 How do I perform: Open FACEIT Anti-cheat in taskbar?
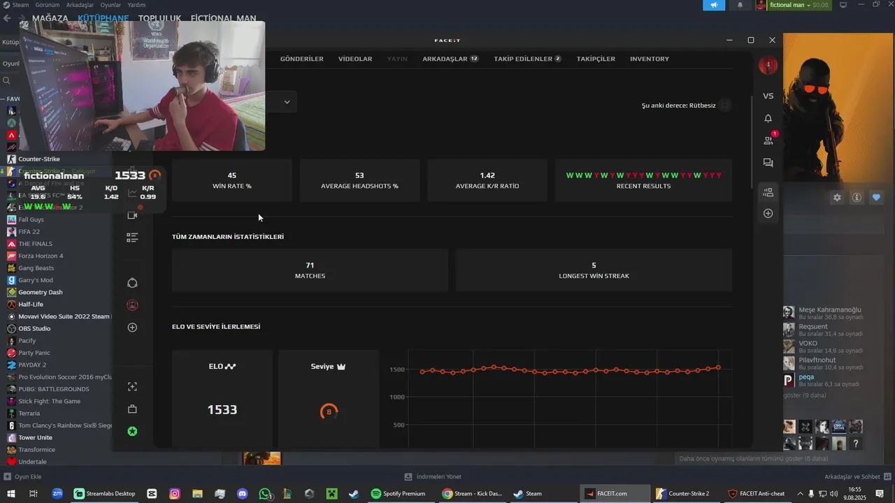pyautogui.click(x=757, y=493)
